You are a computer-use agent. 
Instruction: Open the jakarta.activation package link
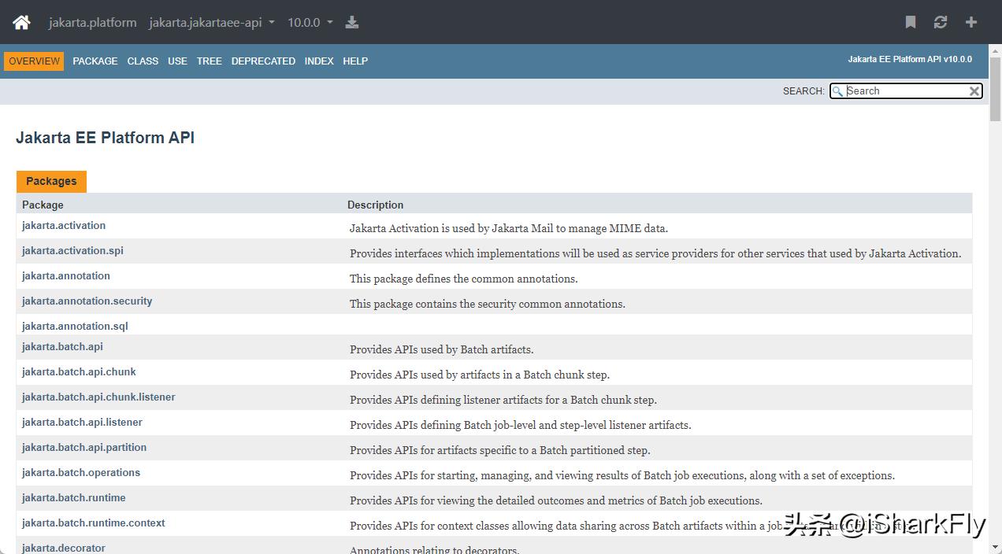[x=63, y=225]
